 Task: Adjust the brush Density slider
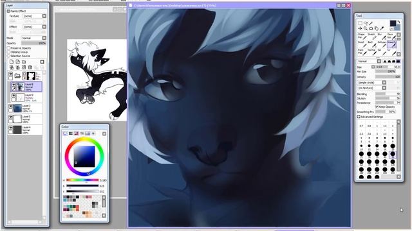[388, 77]
